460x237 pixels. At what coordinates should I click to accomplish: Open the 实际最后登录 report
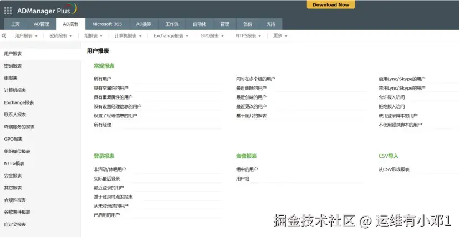(107, 178)
